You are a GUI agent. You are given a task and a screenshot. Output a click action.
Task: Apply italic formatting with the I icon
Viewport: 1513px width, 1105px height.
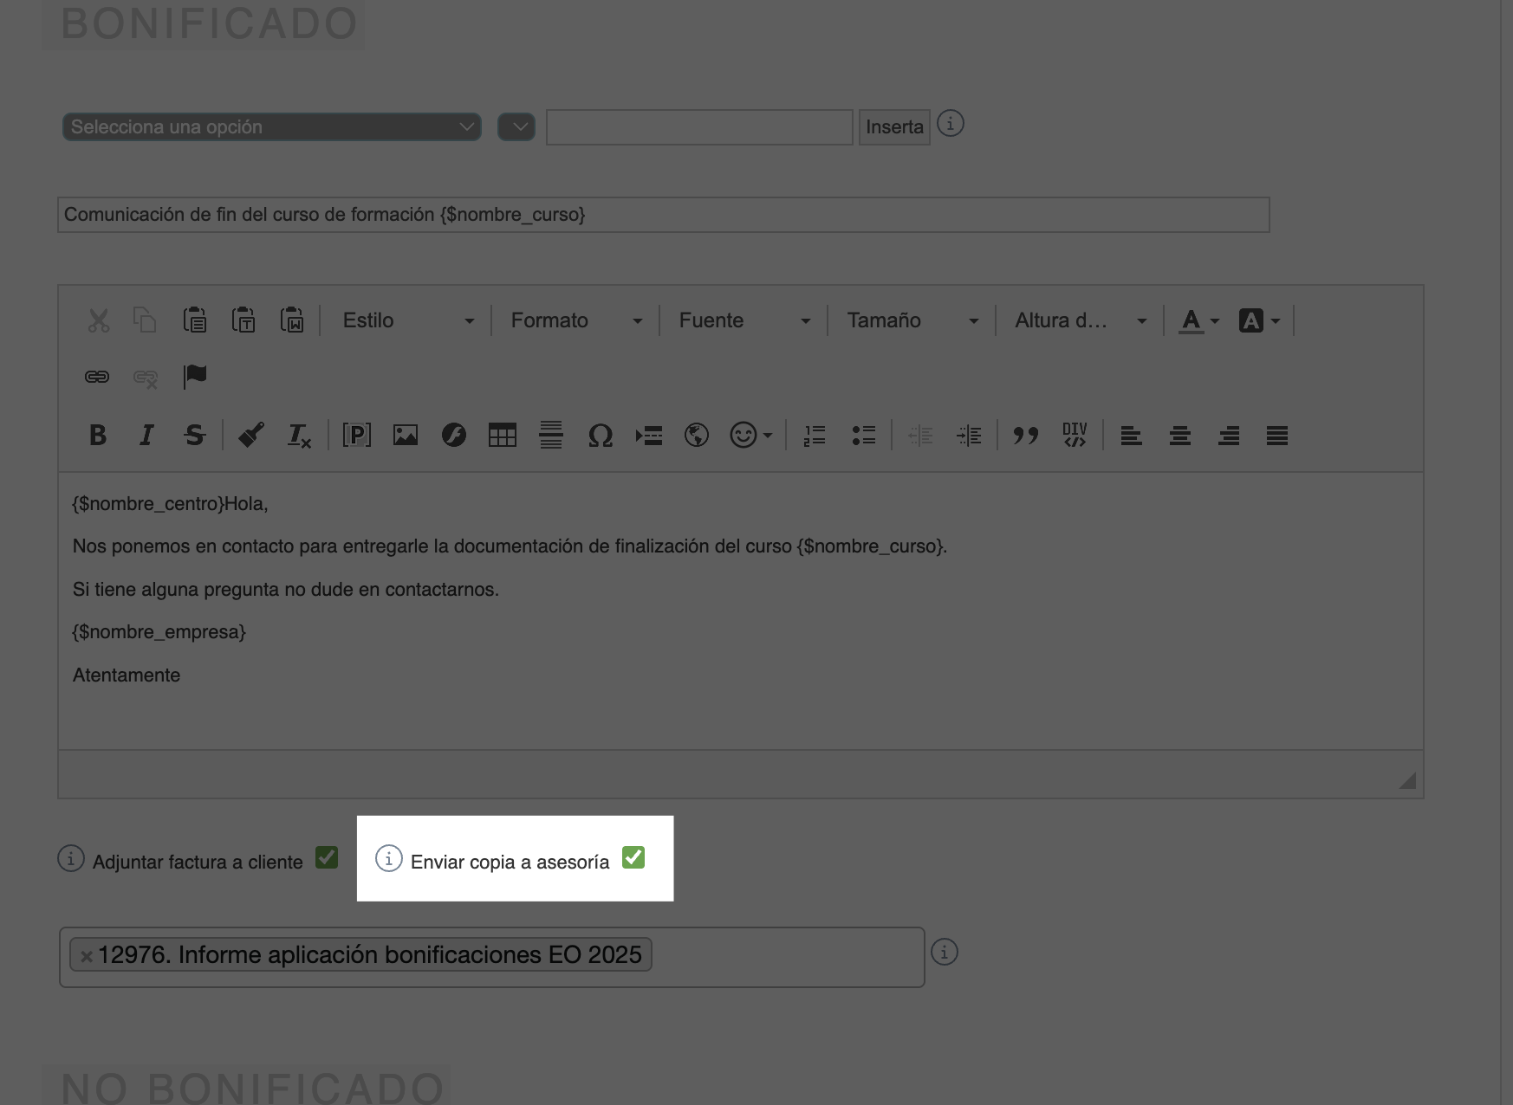[146, 435]
